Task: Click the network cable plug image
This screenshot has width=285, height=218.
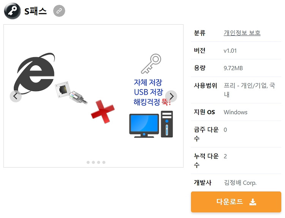Action: coord(71,93)
